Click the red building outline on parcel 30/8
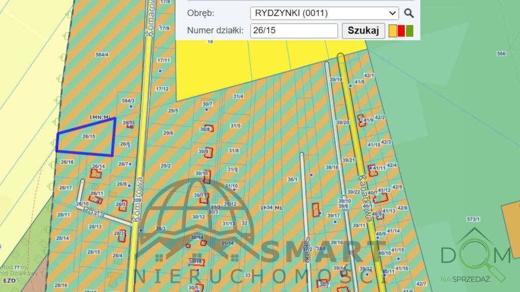The height and width of the screenshot is (292, 520). (x=208, y=129)
